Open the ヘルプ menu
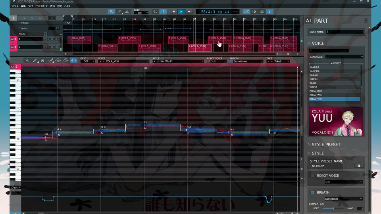Viewport: 381px width, 214px height. 67,6
